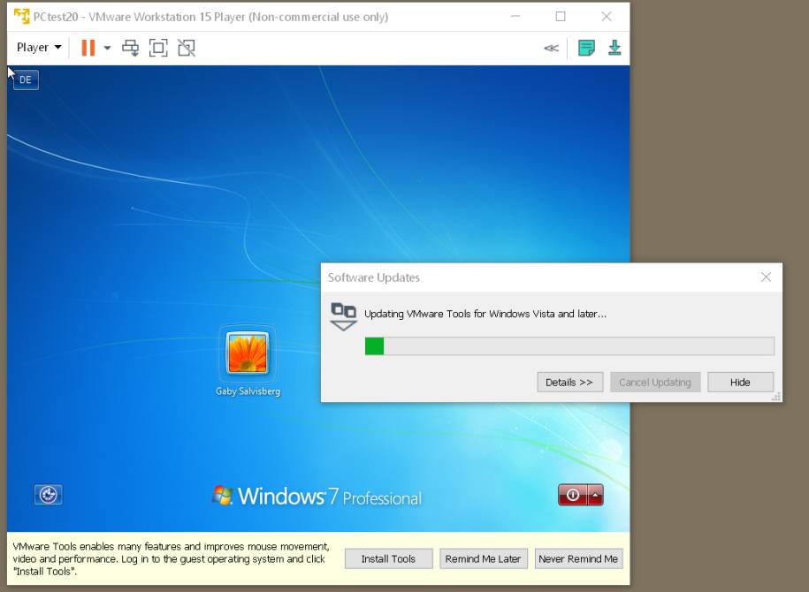Hide the Software Updates dialog
809x592 pixels.
pos(740,382)
